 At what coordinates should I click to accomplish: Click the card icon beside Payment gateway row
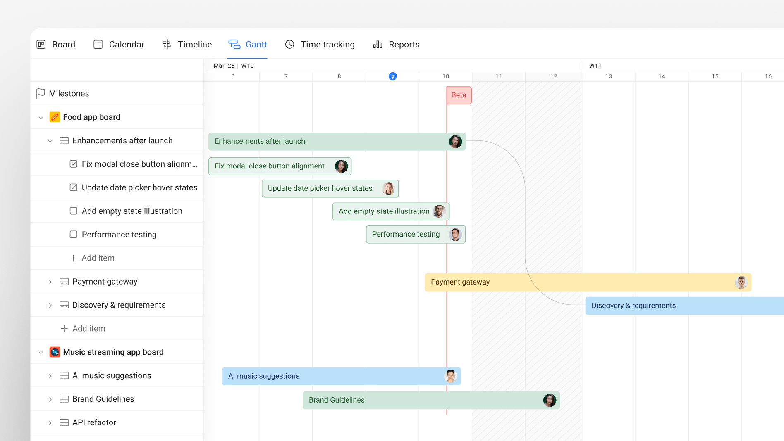64,282
